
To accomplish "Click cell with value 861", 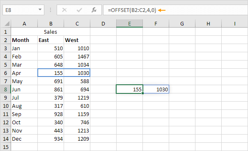I will (51, 89).
